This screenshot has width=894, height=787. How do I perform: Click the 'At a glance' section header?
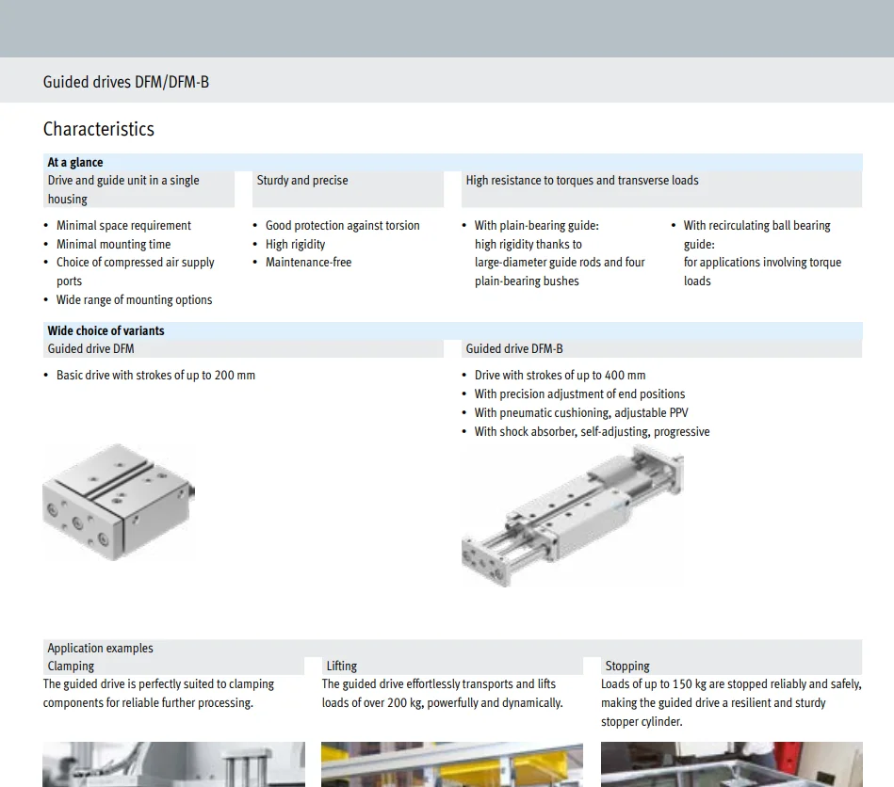(75, 162)
